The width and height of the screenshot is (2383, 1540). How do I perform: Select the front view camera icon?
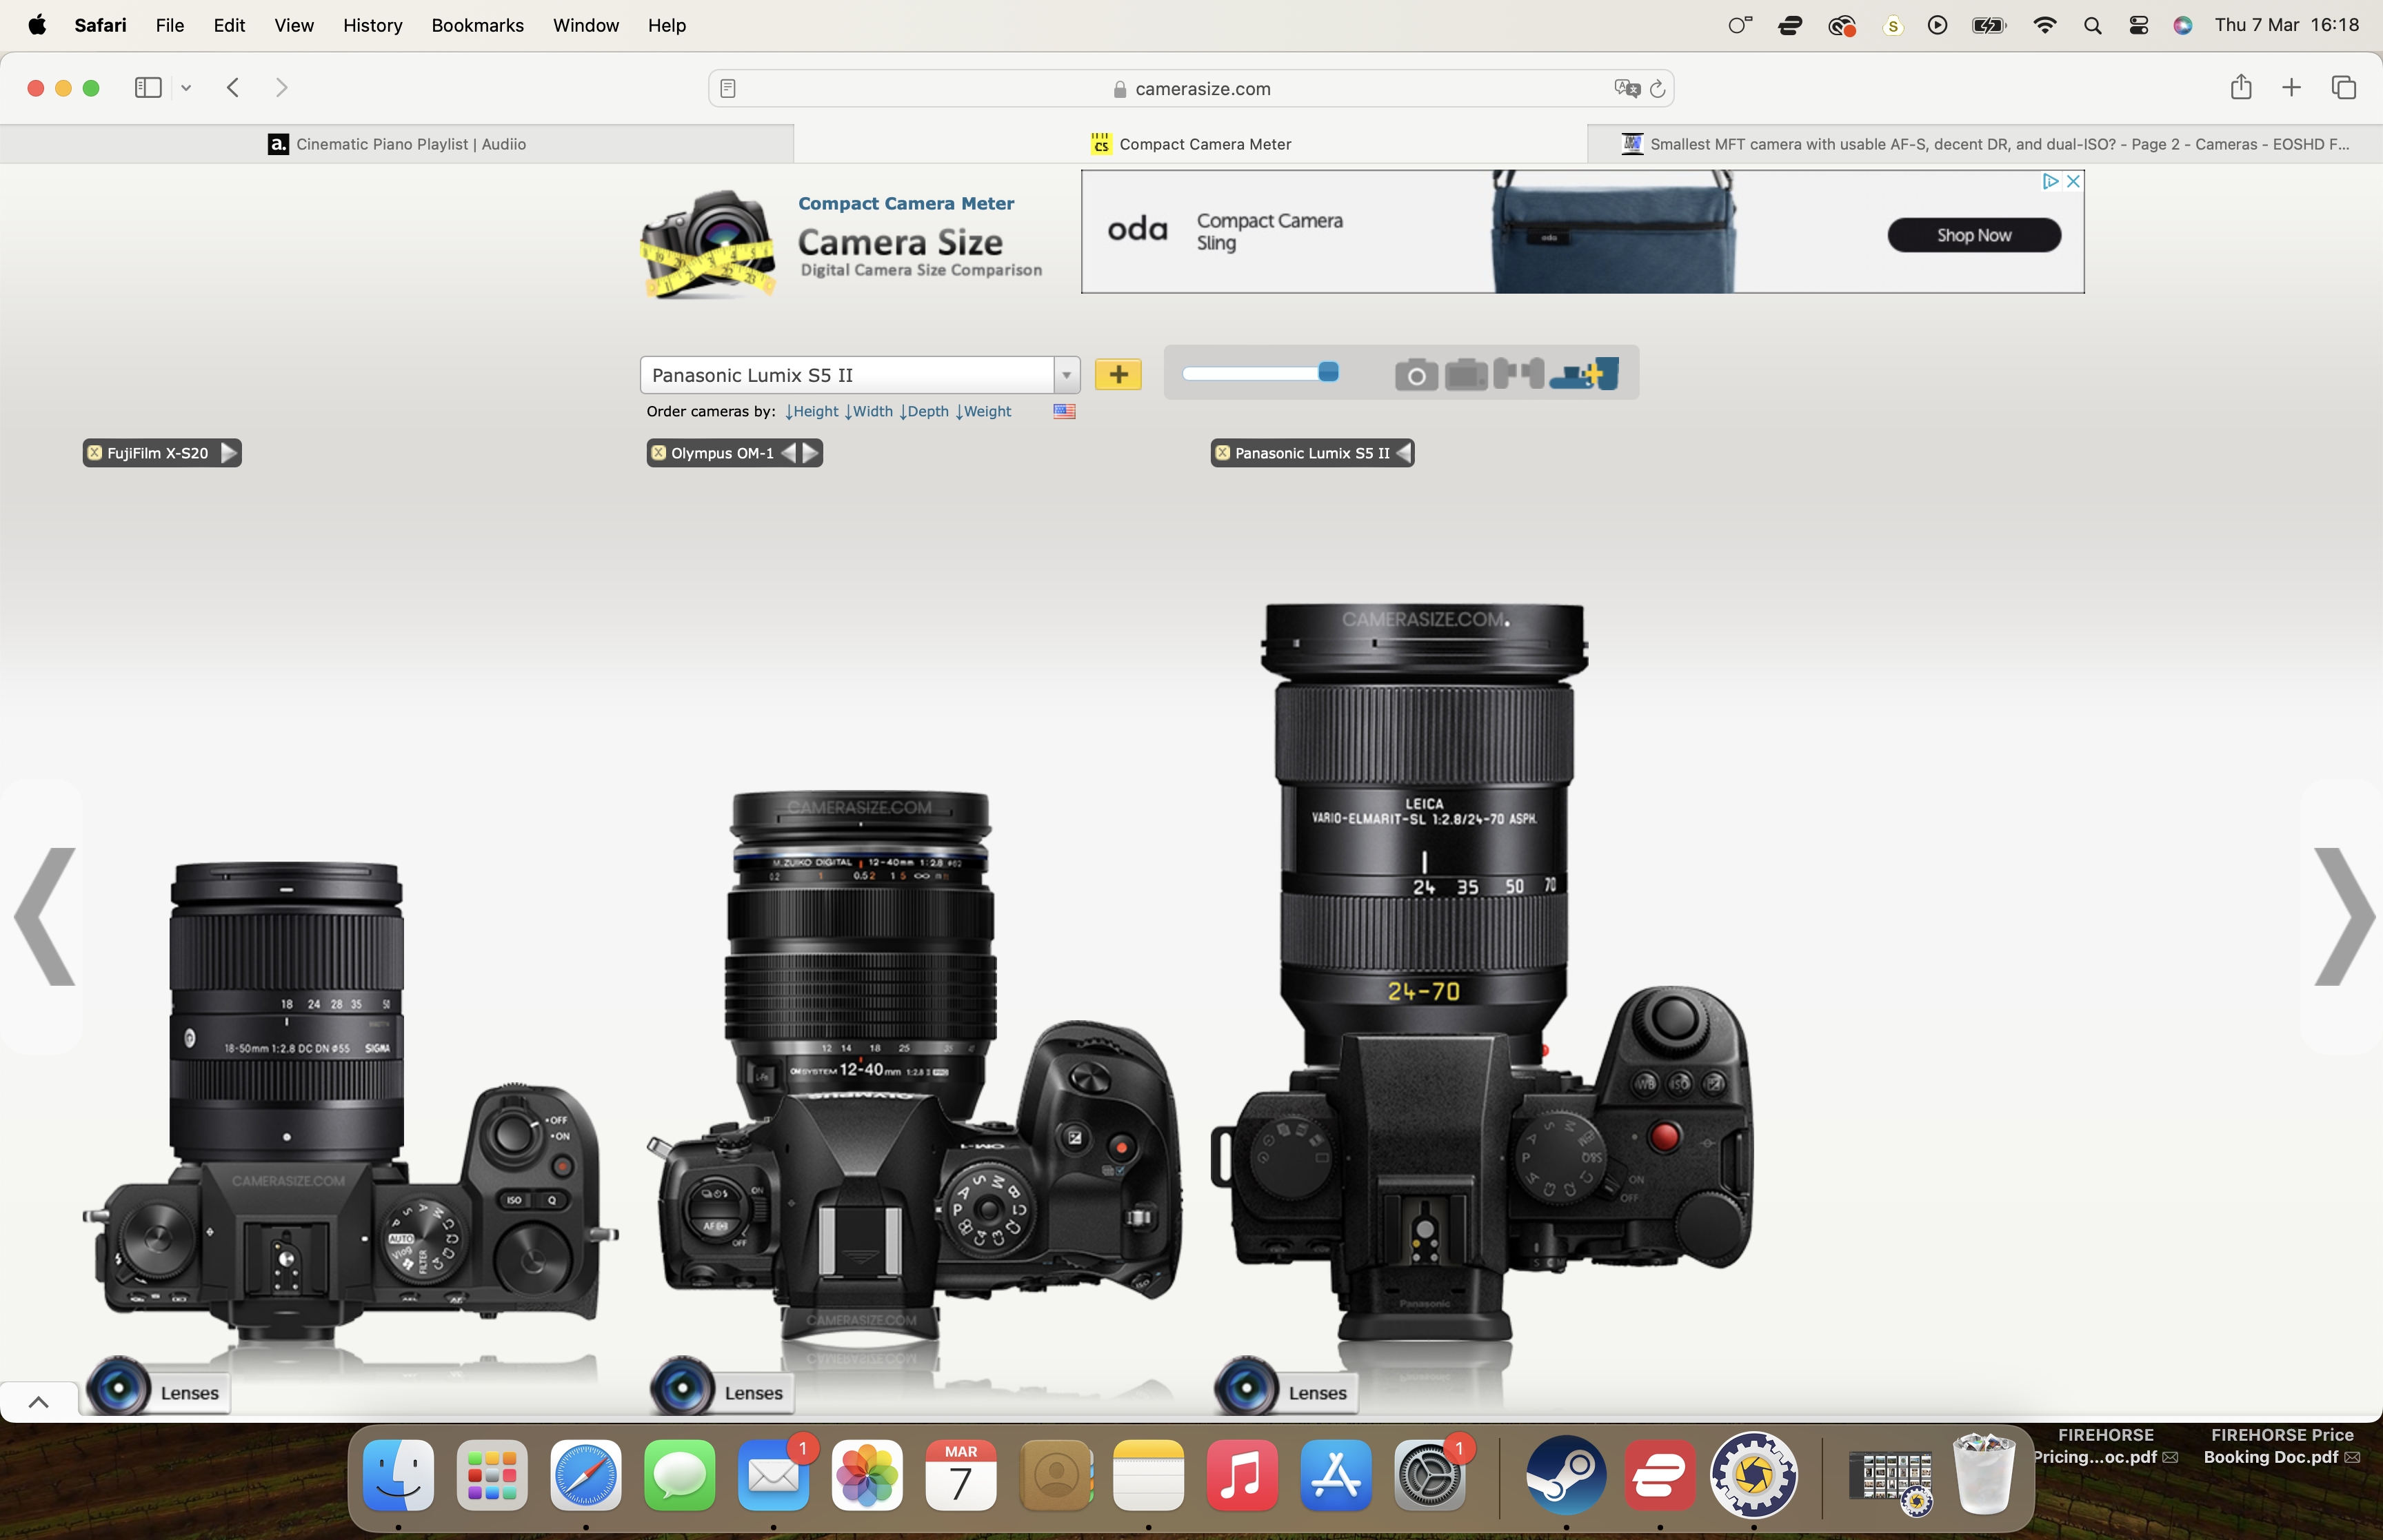click(1416, 375)
